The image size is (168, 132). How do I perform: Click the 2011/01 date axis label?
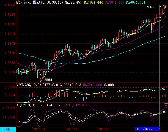pos(38,129)
